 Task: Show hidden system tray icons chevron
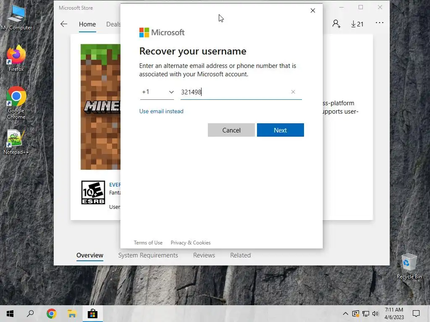pos(346,314)
